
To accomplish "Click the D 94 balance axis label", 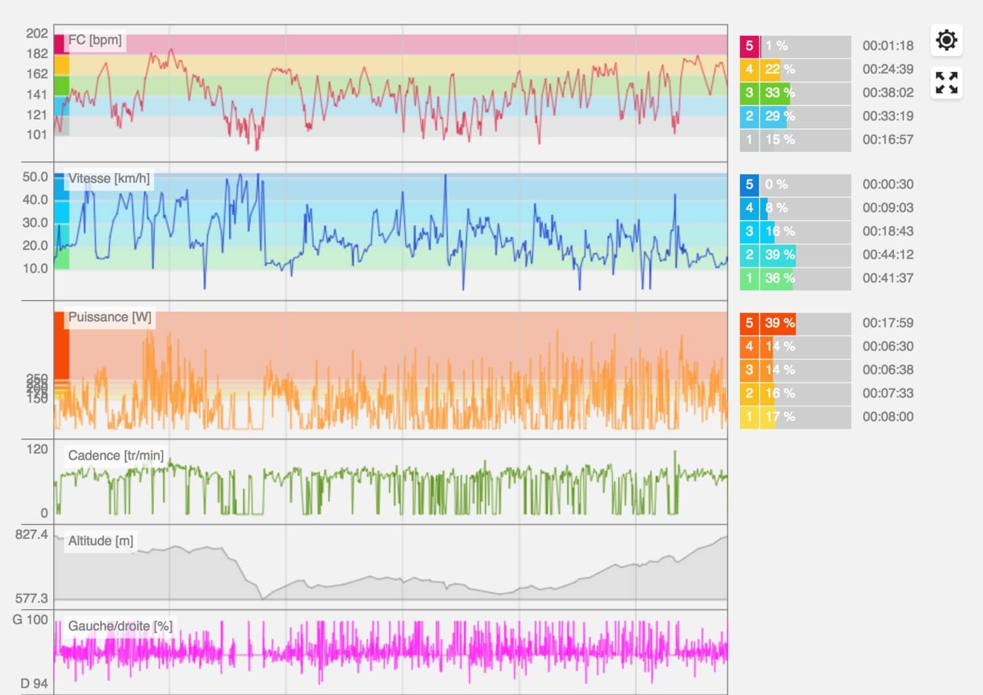I will coord(34,683).
